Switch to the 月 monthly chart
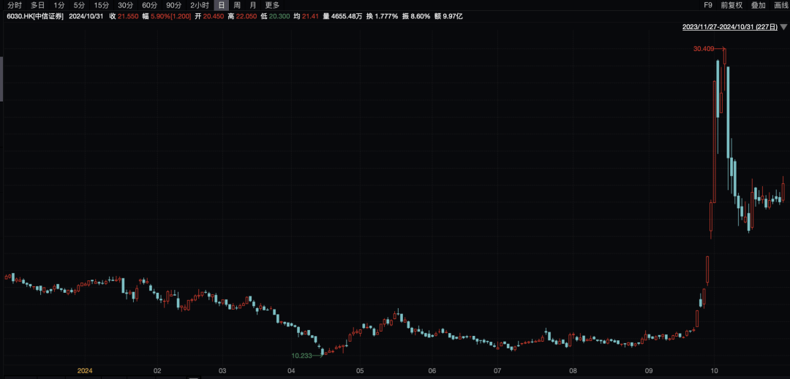The width and height of the screenshot is (790, 379). click(253, 5)
